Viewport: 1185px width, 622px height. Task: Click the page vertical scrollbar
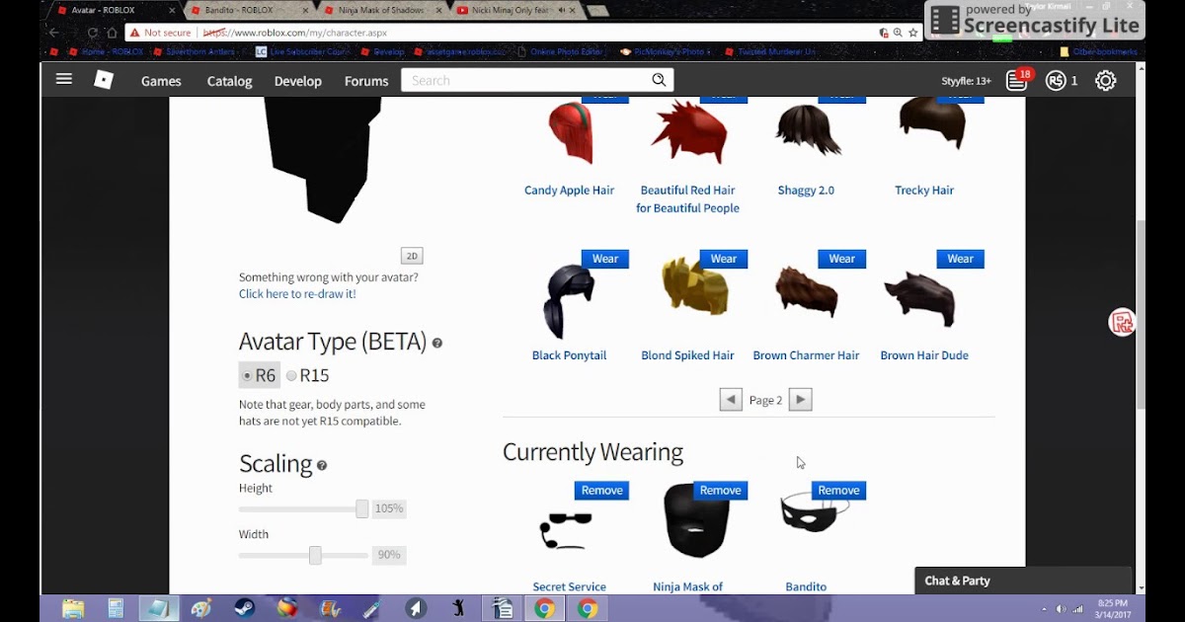(1141, 316)
